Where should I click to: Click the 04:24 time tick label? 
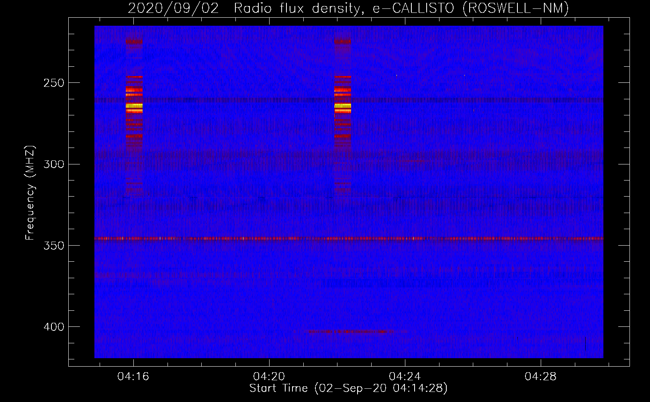click(405, 376)
